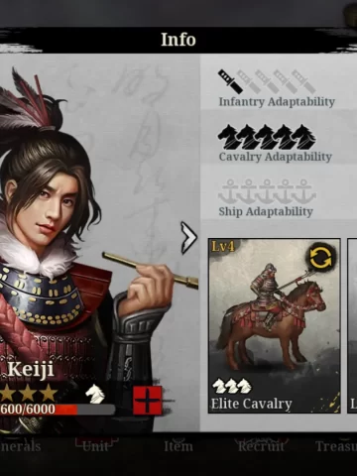Select the Cavalry Adaptability horse icons
Viewport: 357px width, 476px height.
click(x=267, y=137)
